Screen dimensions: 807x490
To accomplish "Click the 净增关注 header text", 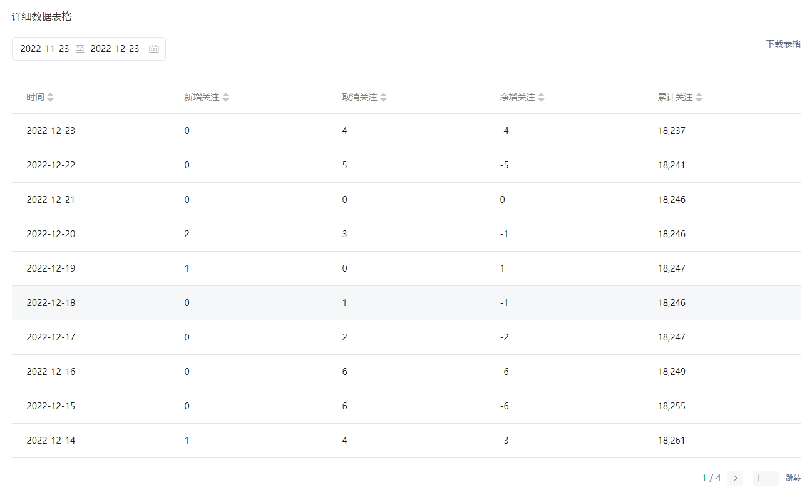I will [517, 98].
